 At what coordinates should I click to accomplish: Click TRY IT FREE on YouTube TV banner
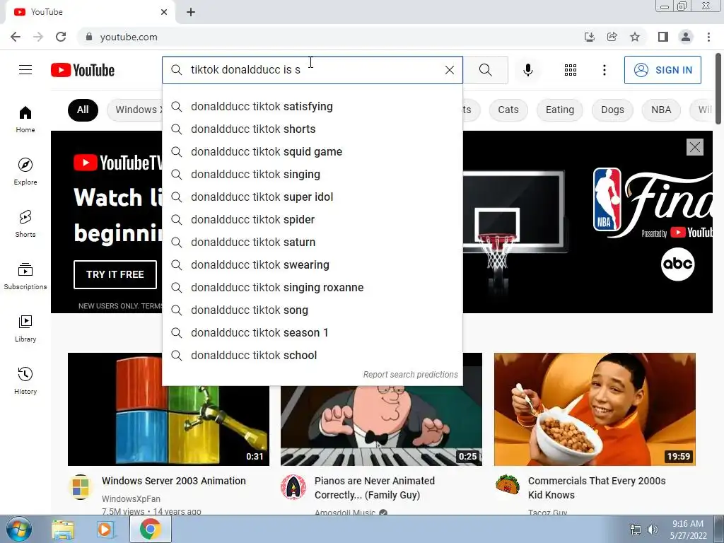pyautogui.click(x=115, y=274)
